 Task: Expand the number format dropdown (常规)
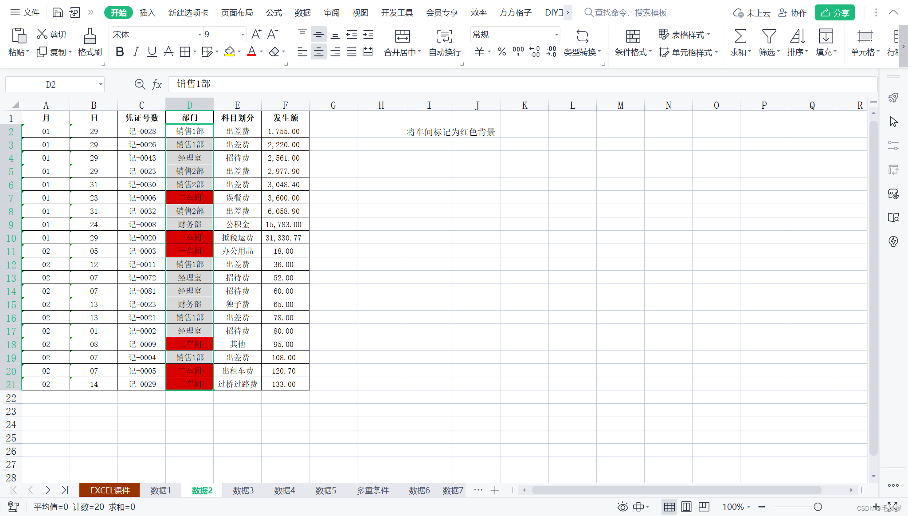pyautogui.click(x=556, y=35)
